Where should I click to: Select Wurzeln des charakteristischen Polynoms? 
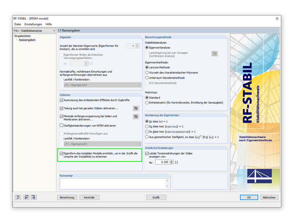pos(147,72)
